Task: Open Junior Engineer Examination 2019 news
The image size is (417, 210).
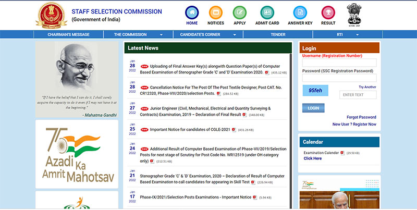Action: pos(205,112)
